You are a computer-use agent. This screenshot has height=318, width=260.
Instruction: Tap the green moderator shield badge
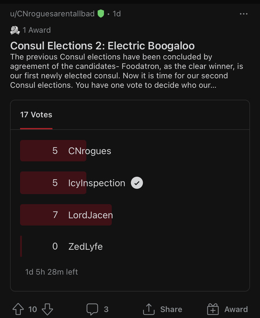[101, 14]
